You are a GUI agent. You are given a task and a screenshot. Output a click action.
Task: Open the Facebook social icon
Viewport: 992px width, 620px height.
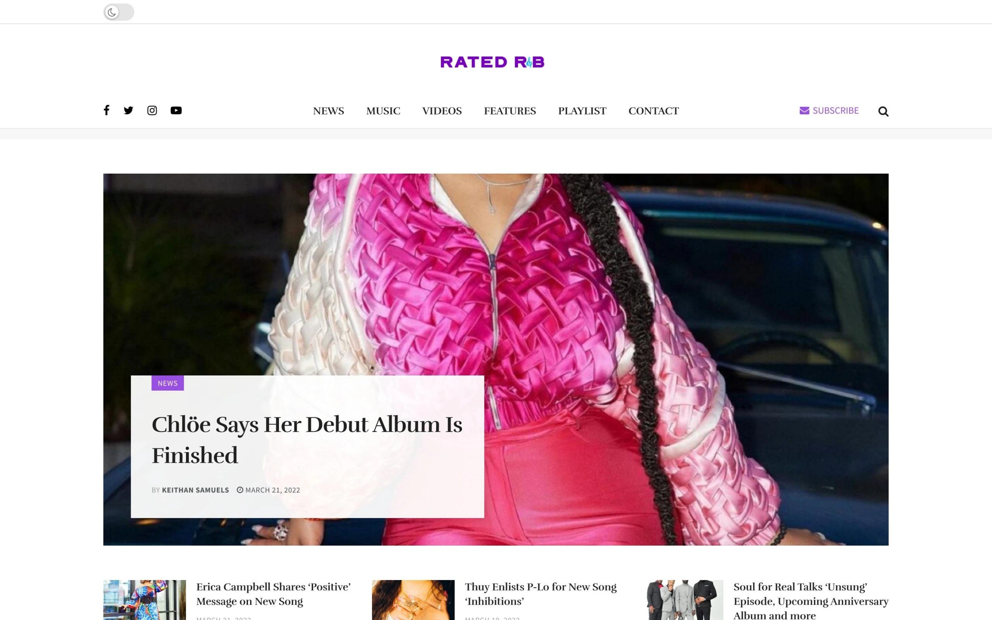point(106,110)
